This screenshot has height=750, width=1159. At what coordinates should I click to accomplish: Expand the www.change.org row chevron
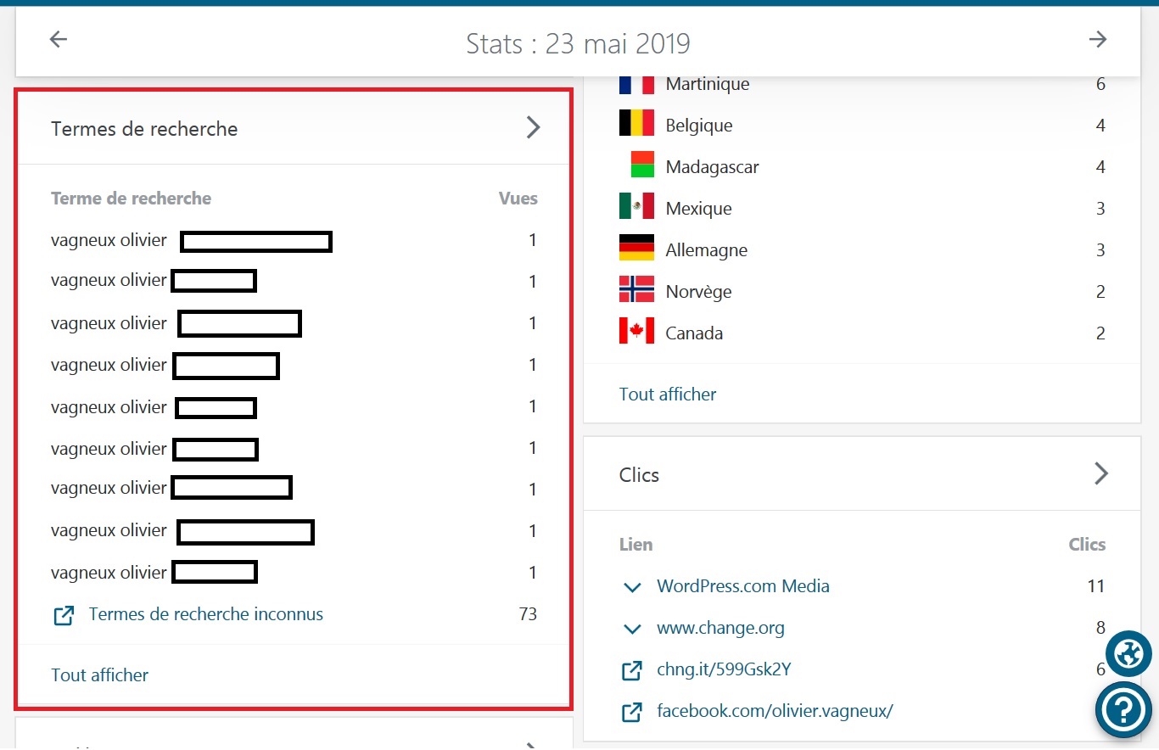[631, 629]
